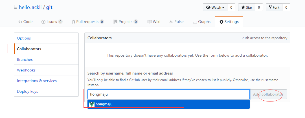Open the Issues tab

pos(52,22)
